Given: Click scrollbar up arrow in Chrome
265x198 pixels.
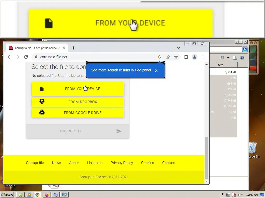Looking at the screenshot, I should (x=206, y=64).
